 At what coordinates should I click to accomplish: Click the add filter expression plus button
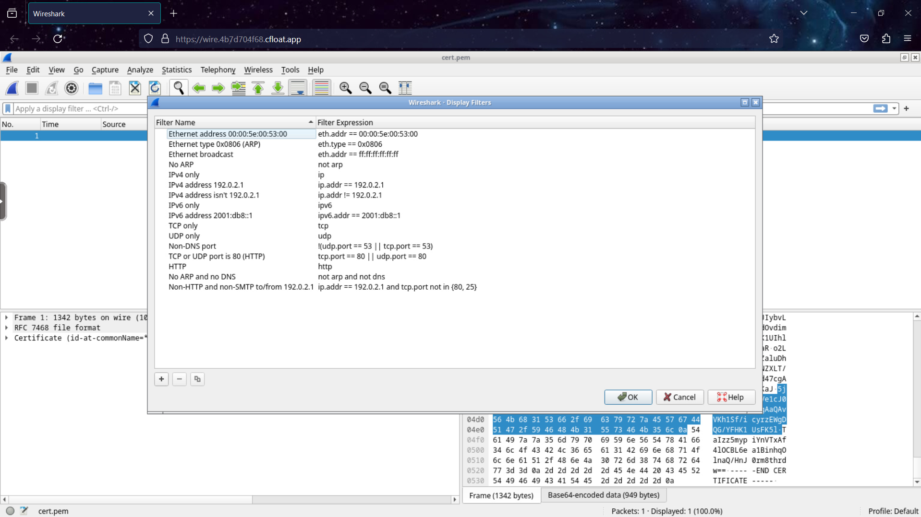tap(907, 109)
